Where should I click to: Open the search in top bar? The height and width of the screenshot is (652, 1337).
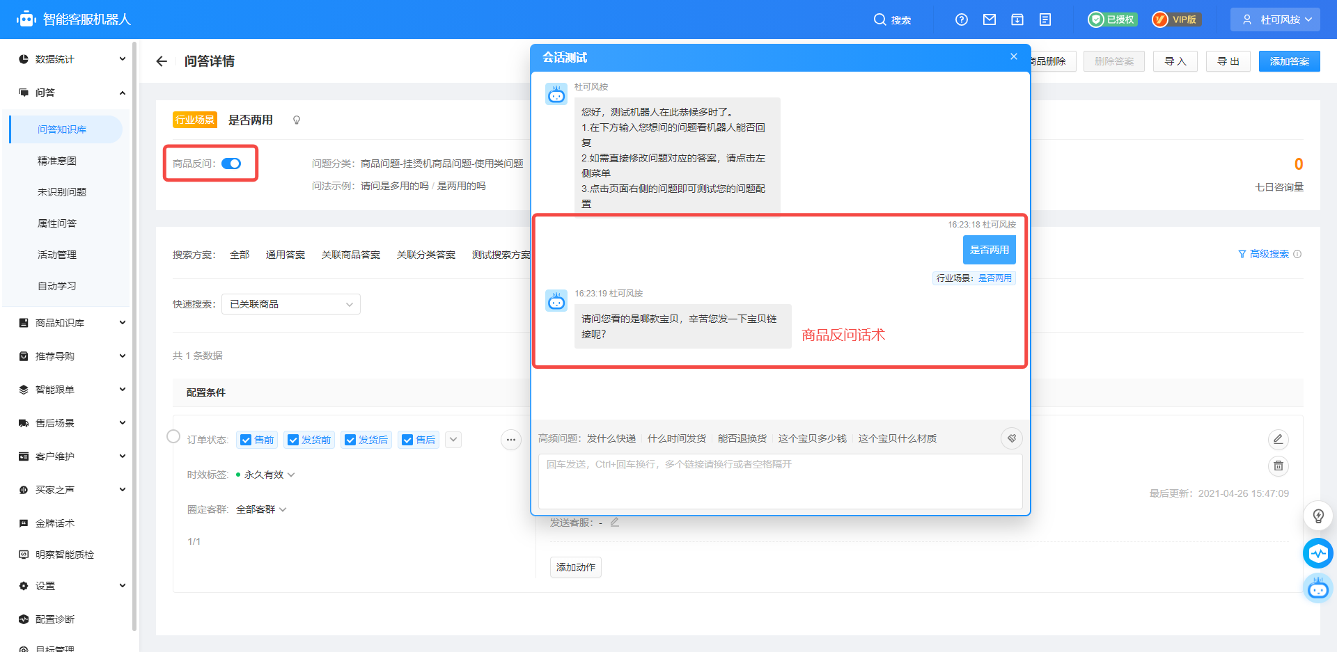click(892, 19)
